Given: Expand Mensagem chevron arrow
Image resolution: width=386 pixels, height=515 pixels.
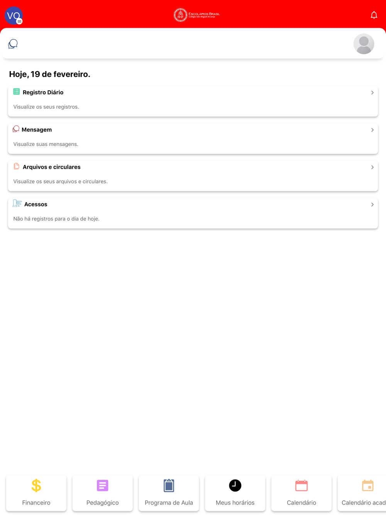Looking at the screenshot, I should pyautogui.click(x=372, y=130).
